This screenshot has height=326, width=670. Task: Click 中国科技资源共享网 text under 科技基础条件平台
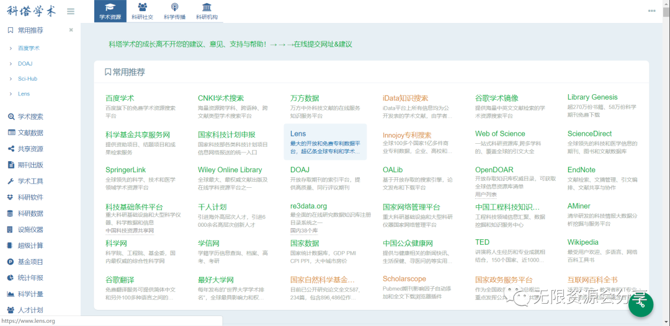tap(130, 231)
